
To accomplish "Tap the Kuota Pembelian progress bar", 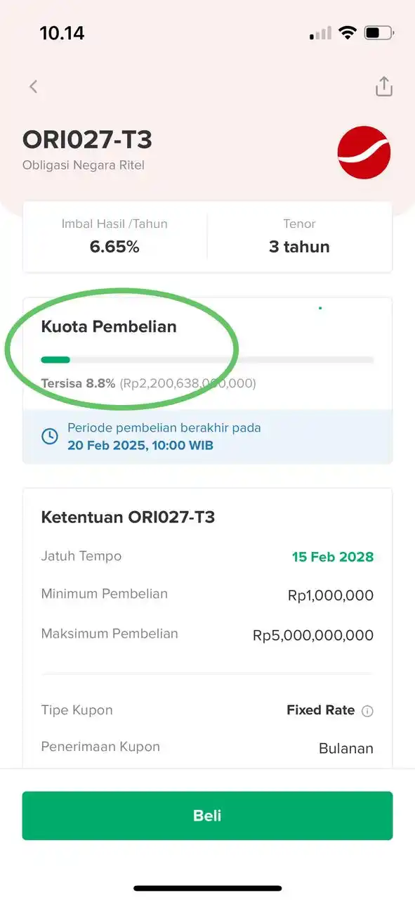I will [207, 360].
